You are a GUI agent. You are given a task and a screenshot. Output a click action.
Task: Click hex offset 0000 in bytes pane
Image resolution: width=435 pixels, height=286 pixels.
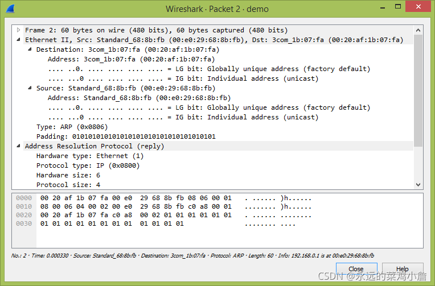24,198
